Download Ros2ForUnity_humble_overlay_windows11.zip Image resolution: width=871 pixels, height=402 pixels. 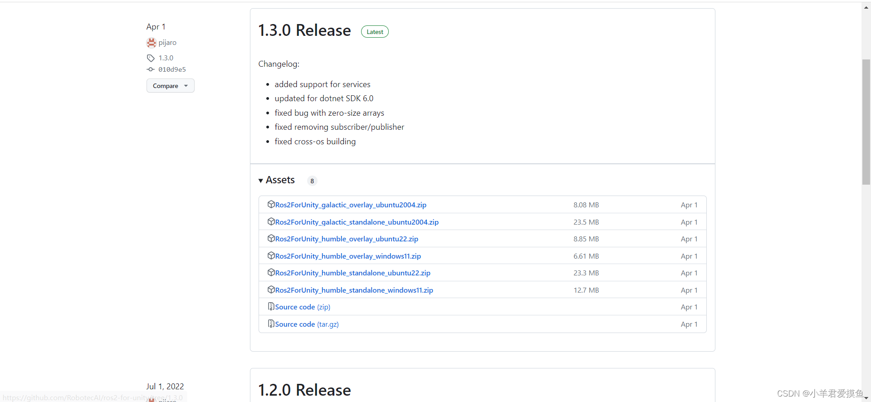point(348,256)
